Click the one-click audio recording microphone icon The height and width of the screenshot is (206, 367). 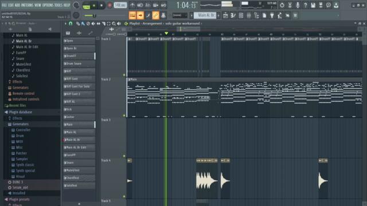298,5
